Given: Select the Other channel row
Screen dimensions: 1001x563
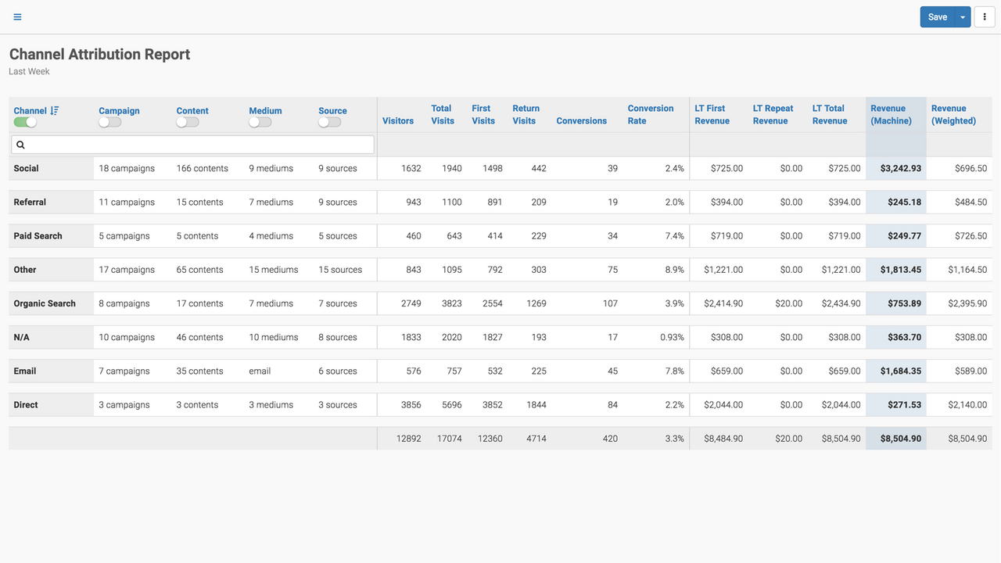Looking at the screenshot, I should [x=500, y=270].
